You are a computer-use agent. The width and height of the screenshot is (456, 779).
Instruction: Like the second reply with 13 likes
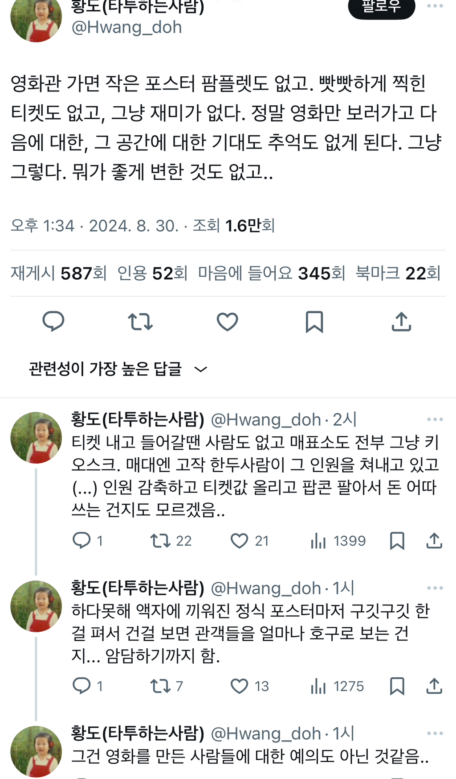[240, 686]
